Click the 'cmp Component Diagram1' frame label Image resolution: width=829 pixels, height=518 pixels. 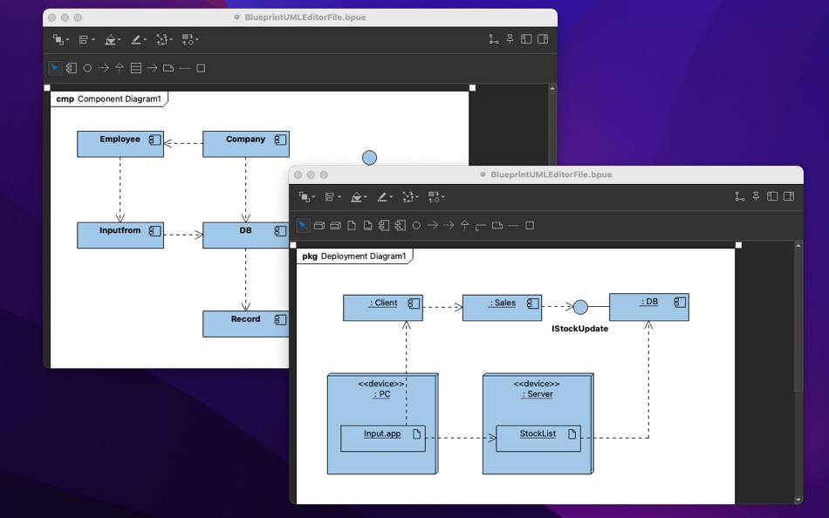[108, 99]
